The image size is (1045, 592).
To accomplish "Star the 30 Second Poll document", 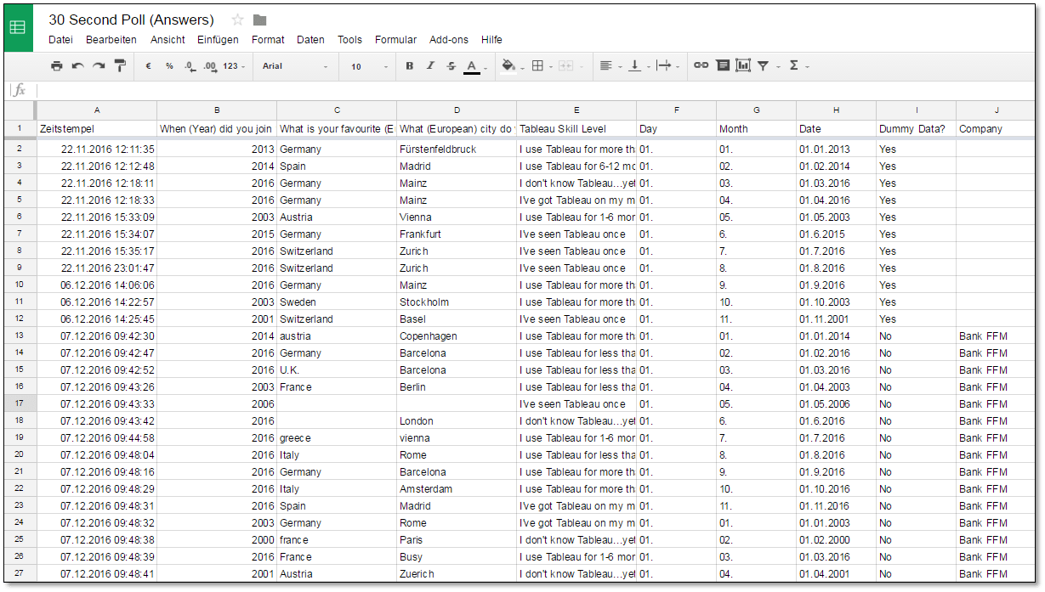I will (238, 20).
